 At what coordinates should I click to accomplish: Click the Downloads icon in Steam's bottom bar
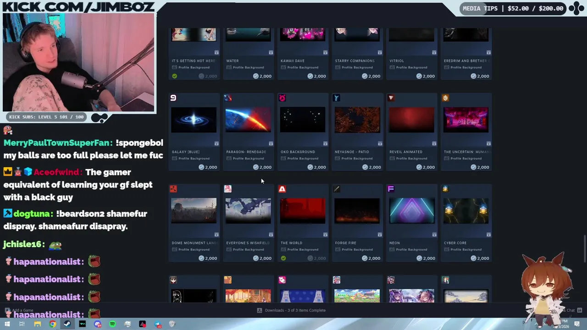[260, 310]
